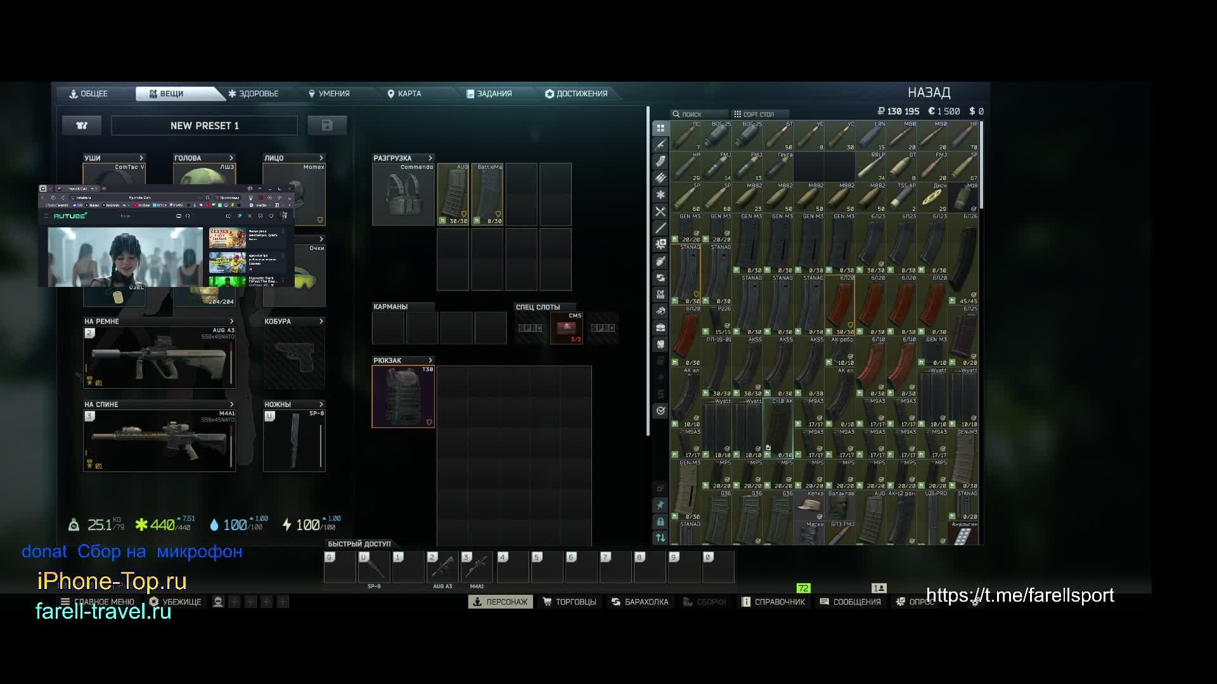Switch to the ЗДОРОВЬЕ tab

(254, 94)
